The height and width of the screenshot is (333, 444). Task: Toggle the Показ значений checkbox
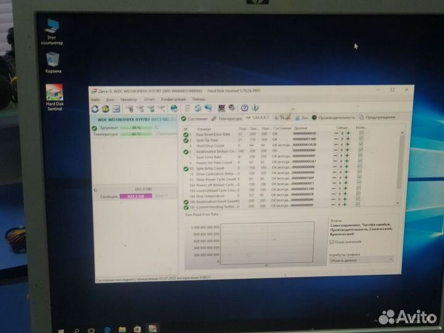click(x=332, y=242)
